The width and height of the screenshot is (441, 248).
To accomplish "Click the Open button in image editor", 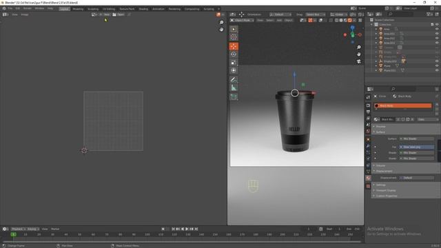I will 119,14.
